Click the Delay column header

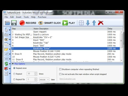point(115,29)
